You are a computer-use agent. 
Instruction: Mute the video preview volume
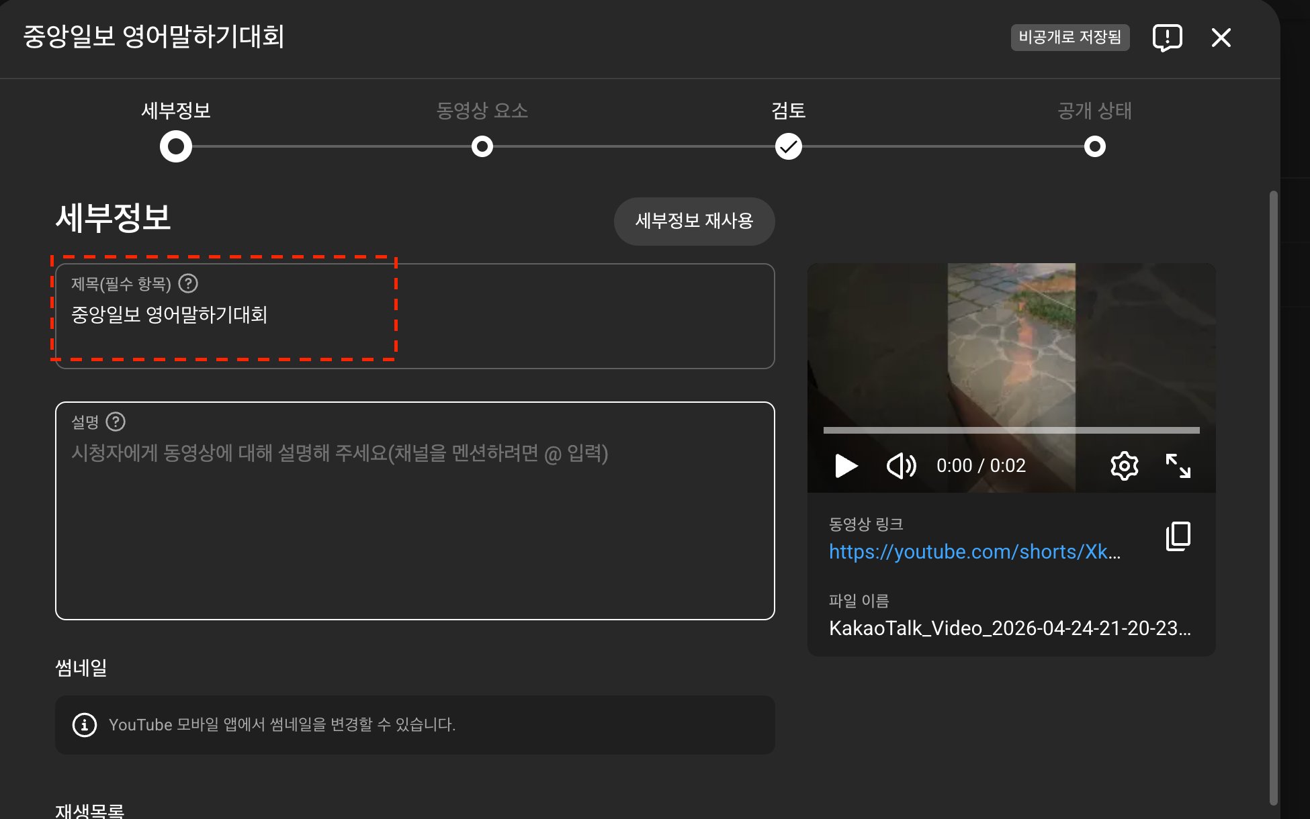click(901, 465)
